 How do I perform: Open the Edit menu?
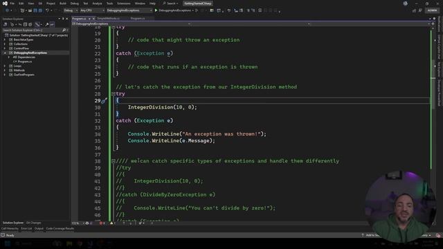[x=21, y=3]
